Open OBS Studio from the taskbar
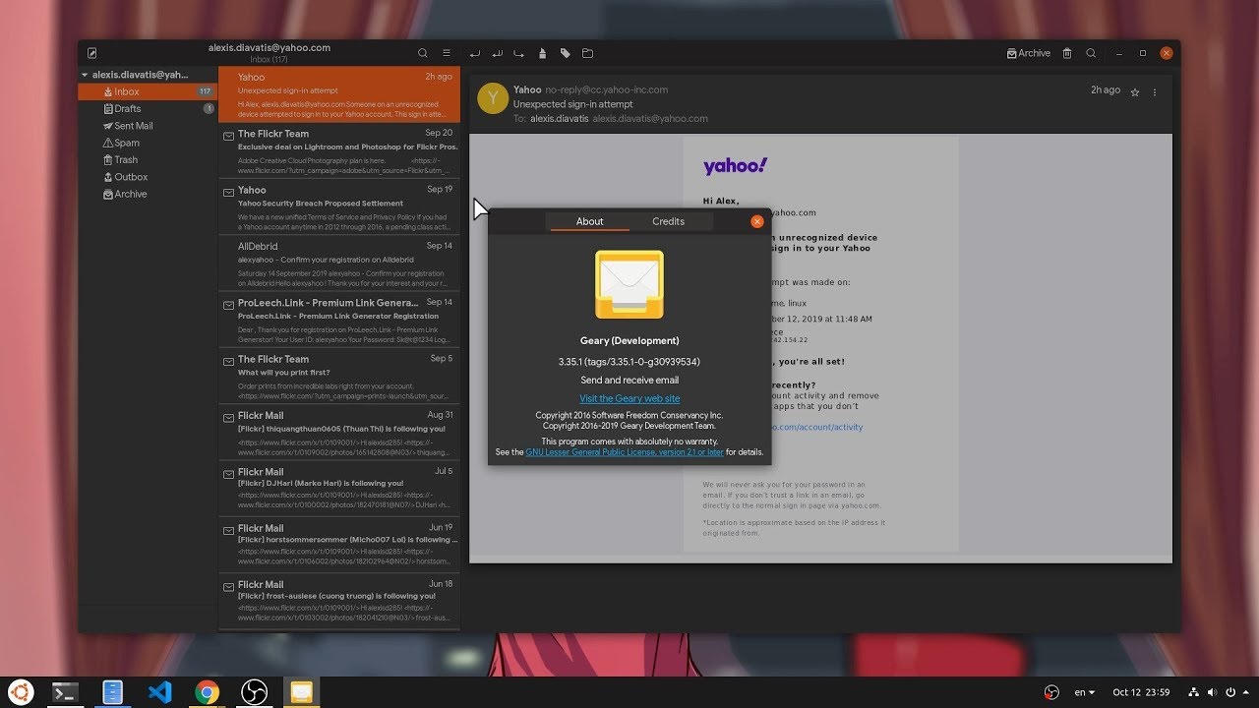This screenshot has height=708, width=1259. coord(254,692)
